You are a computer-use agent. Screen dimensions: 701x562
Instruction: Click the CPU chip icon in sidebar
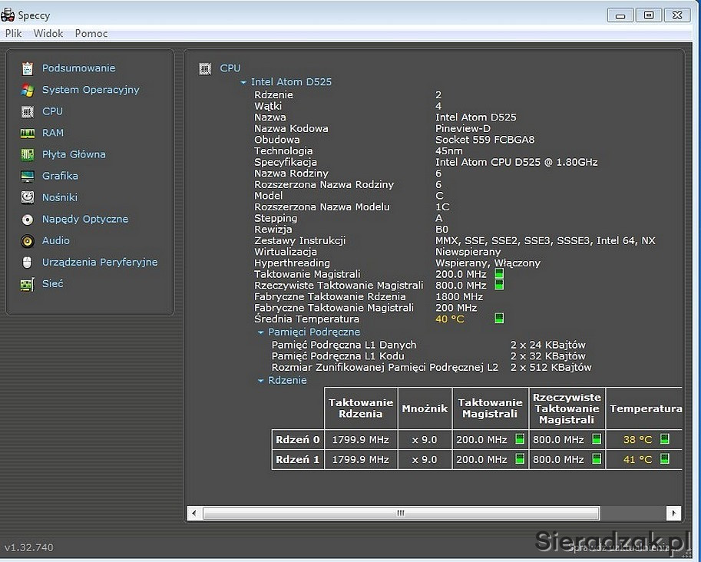[28, 111]
